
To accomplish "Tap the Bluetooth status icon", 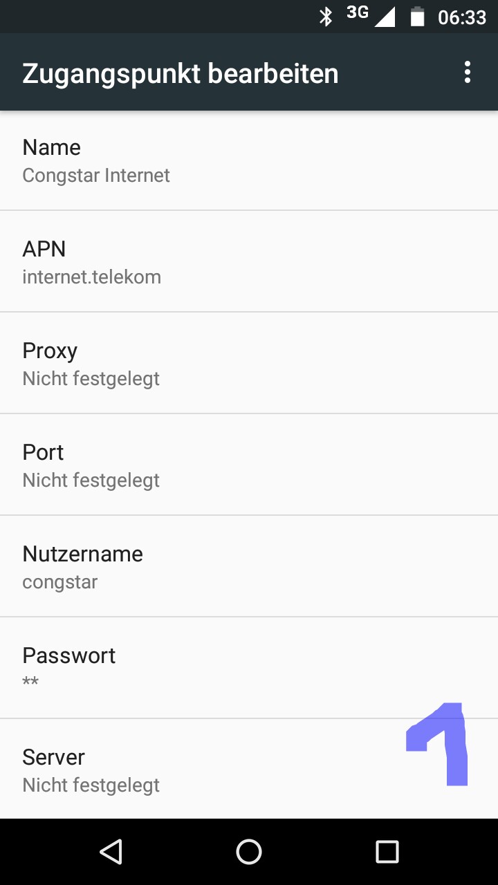I will (x=326, y=17).
